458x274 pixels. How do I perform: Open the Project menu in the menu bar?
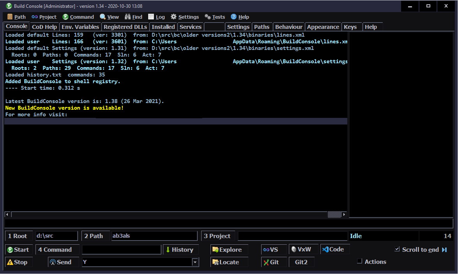(44, 17)
